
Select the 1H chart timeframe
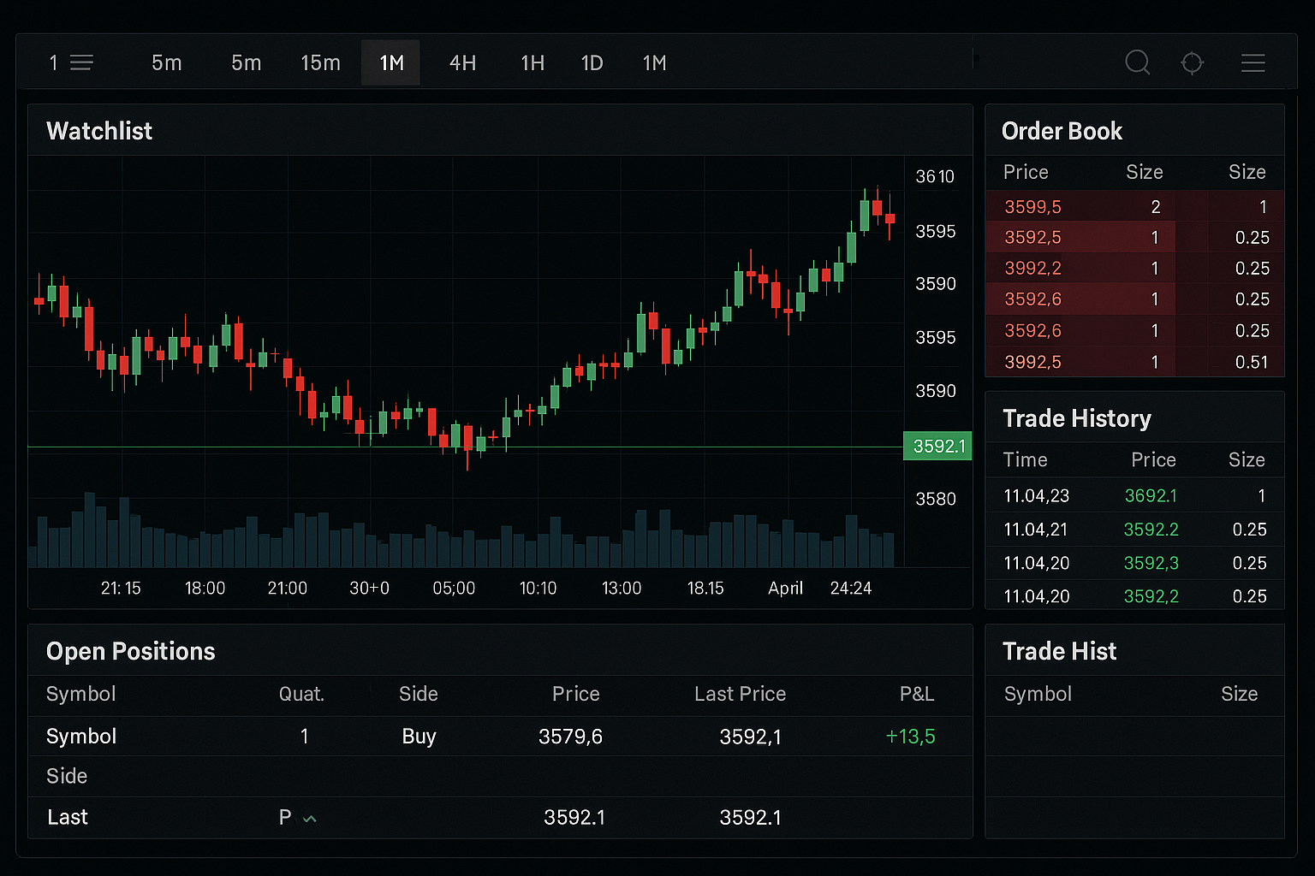click(532, 62)
